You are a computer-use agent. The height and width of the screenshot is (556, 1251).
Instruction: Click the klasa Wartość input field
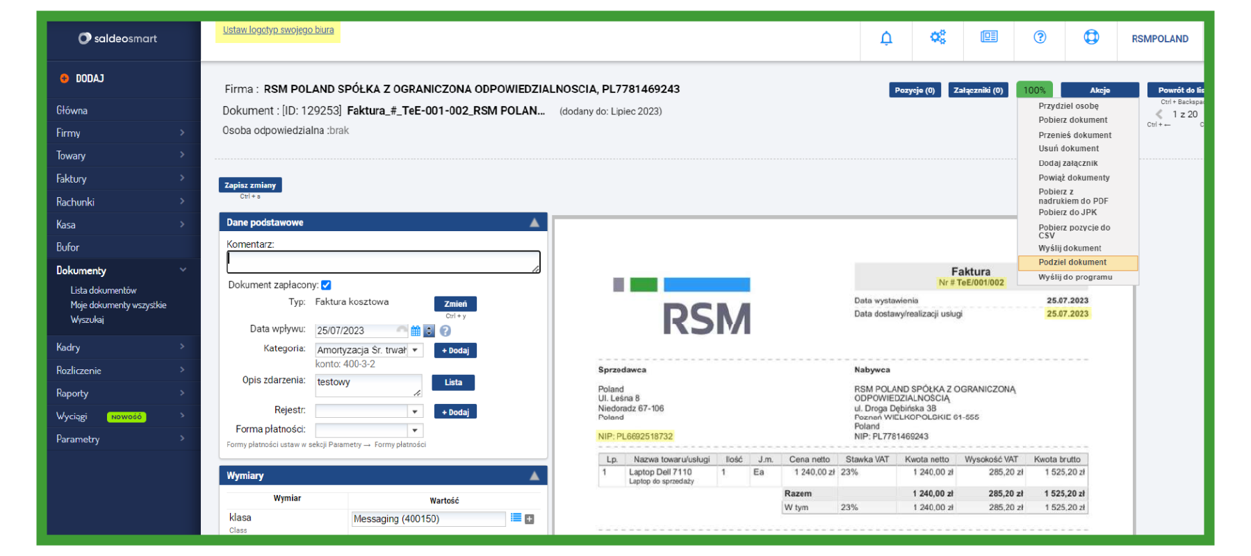[x=428, y=519]
